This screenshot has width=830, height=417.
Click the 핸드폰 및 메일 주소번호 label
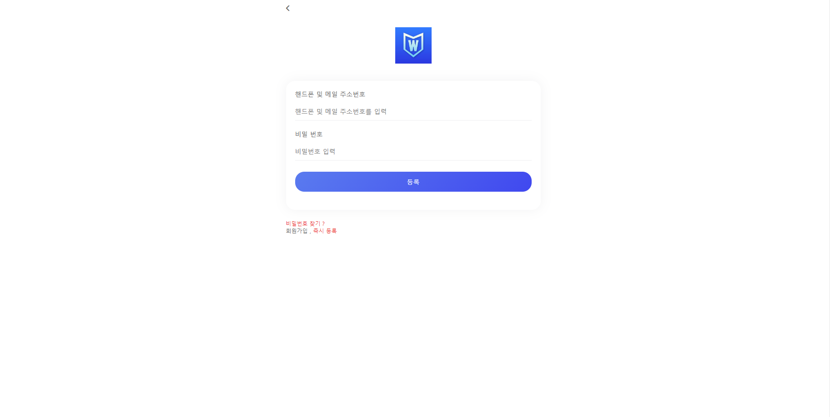330,94
